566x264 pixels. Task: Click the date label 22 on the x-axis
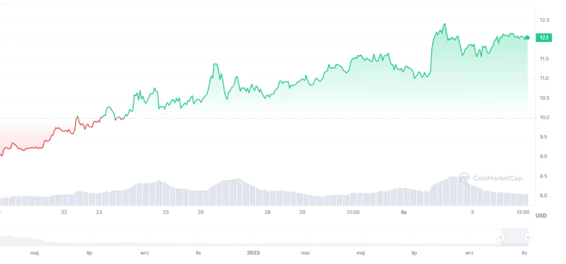point(64,212)
